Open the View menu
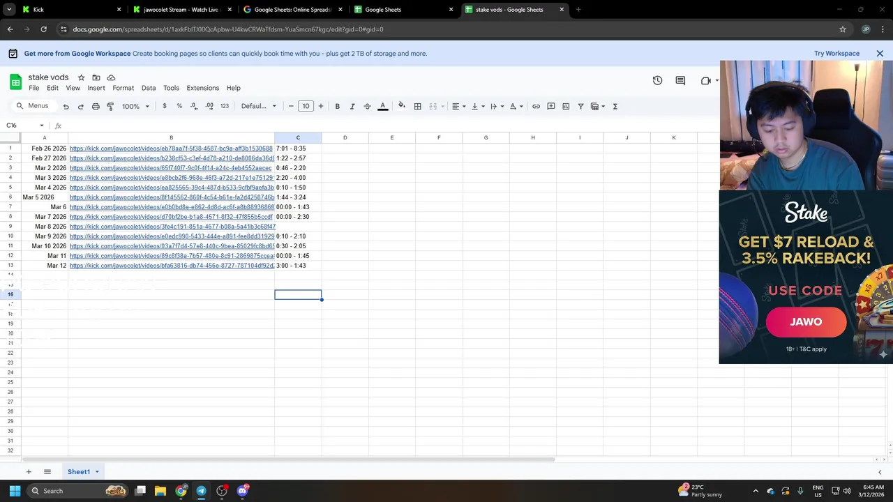 (73, 88)
